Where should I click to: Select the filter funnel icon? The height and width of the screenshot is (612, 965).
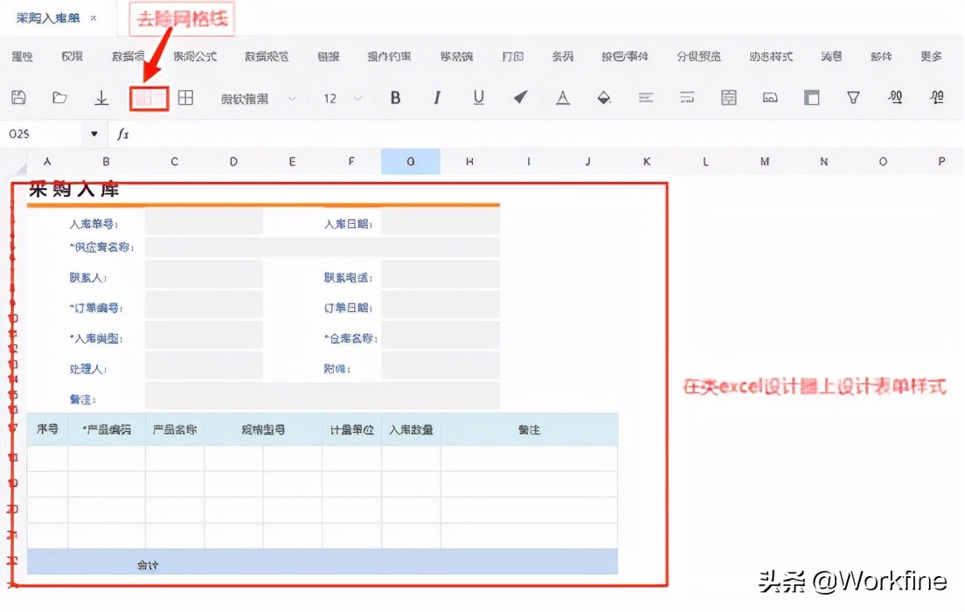(852, 98)
